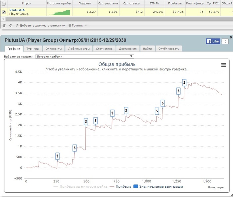Sort by 'Игрок' column header

pos(26,3)
